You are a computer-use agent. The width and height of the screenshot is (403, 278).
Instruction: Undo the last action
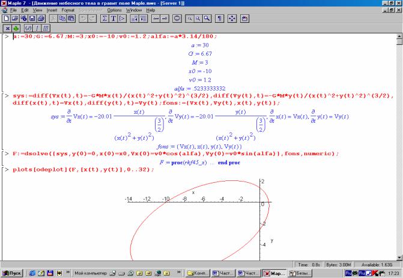[83, 19]
